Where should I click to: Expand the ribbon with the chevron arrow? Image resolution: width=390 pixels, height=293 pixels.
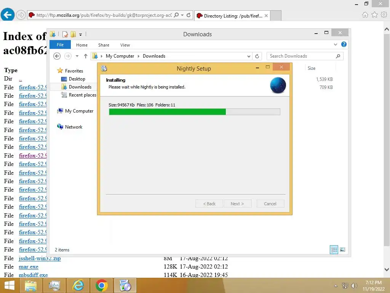(x=335, y=45)
